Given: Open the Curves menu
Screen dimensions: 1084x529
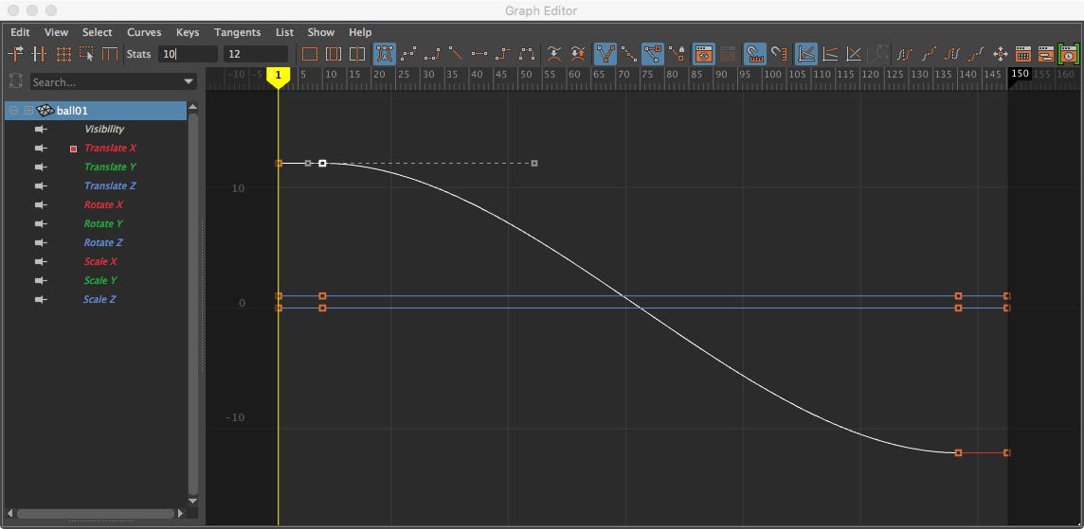Looking at the screenshot, I should click(144, 32).
